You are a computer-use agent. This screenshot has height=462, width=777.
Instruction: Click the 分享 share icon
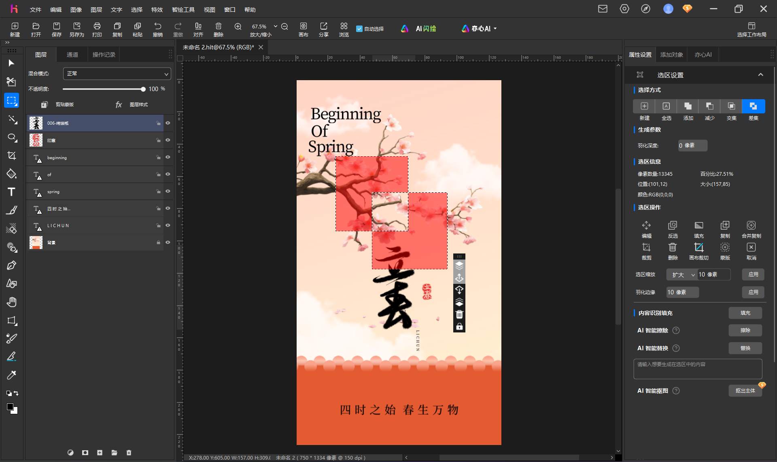click(x=323, y=29)
